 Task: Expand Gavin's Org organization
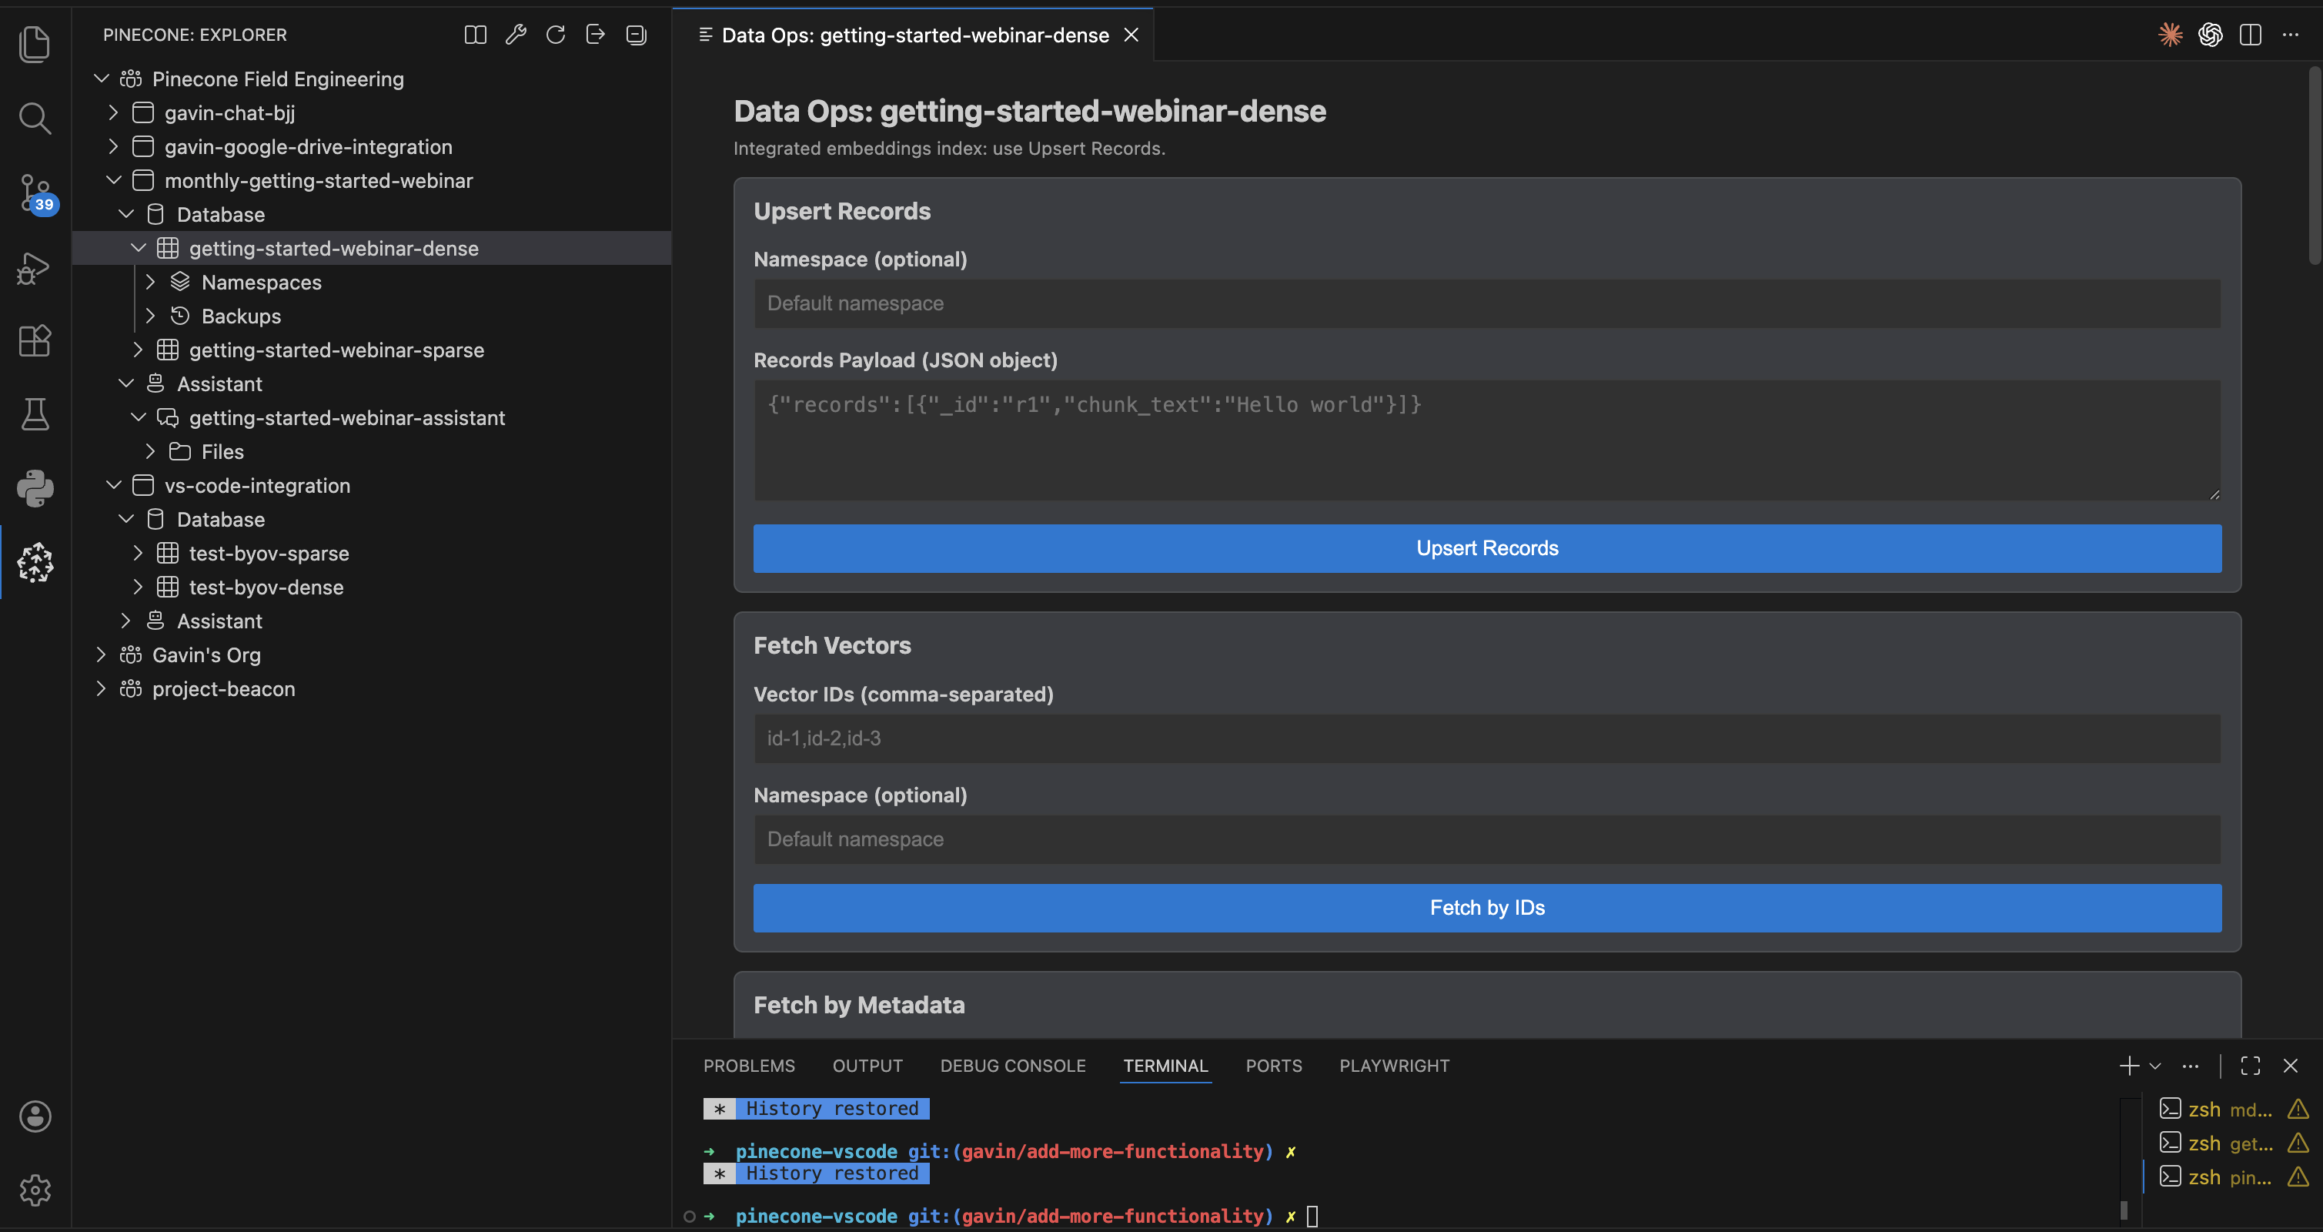(x=101, y=654)
